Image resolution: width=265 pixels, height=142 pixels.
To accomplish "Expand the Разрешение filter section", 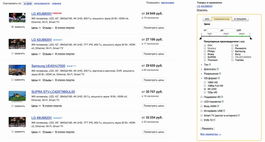I will tap(211, 74).
